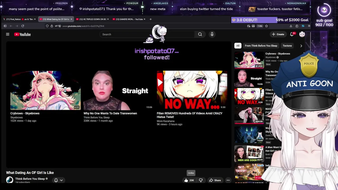Click the browser address bar URL
338x190 pixels.
tap(83, 26)
